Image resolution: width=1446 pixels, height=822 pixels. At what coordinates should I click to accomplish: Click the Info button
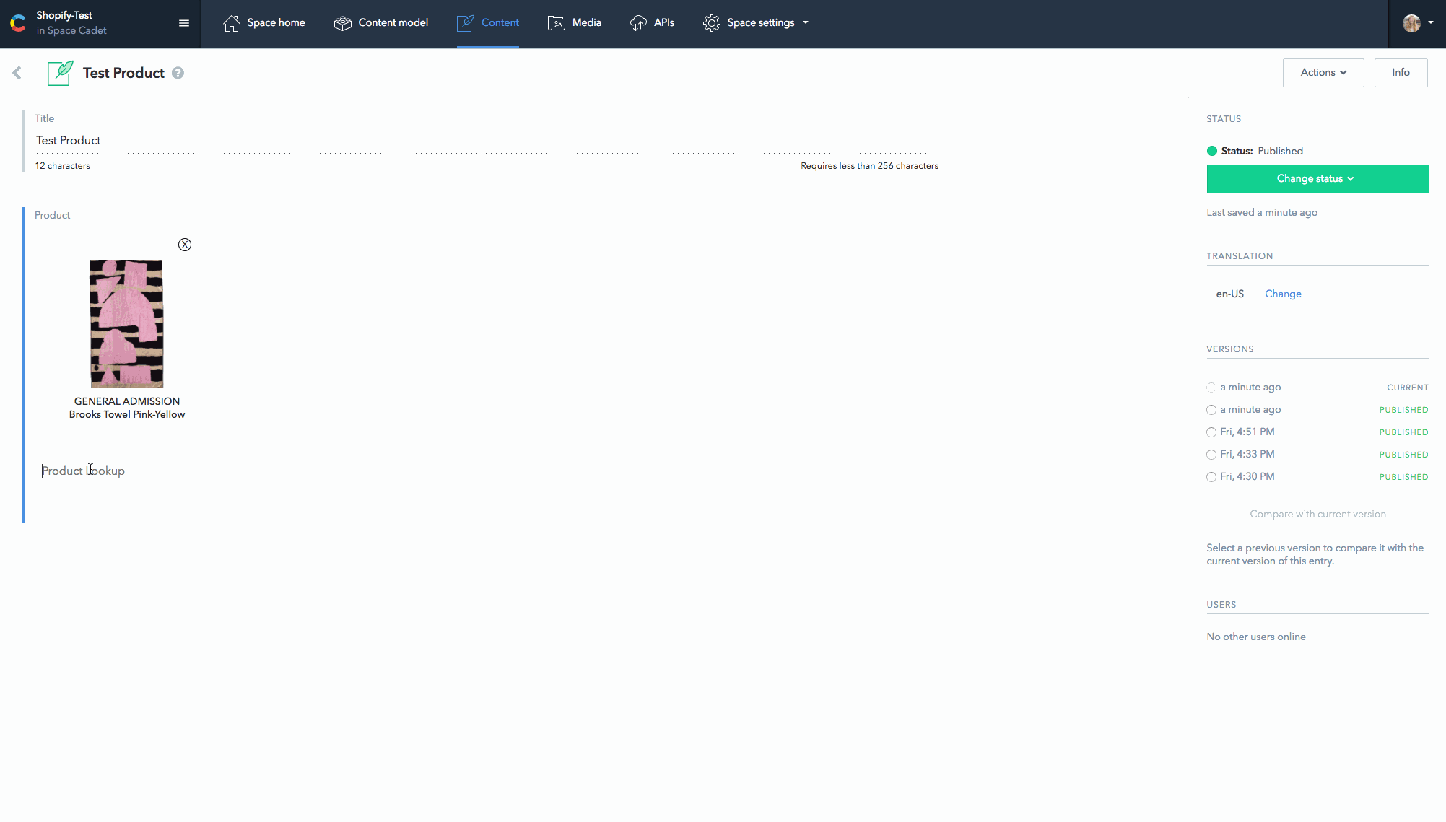(1401, 72)
